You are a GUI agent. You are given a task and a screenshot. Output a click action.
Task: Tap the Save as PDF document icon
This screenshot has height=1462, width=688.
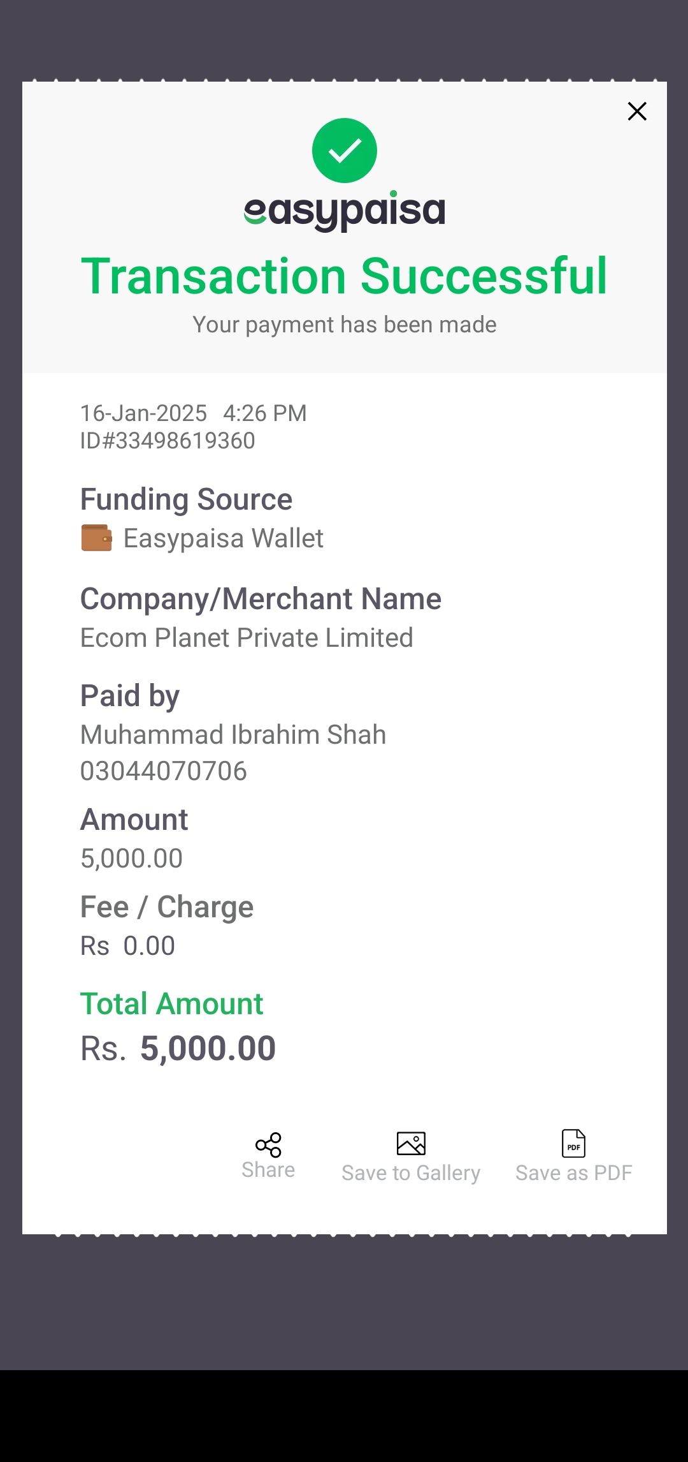tap(573, 1143)
